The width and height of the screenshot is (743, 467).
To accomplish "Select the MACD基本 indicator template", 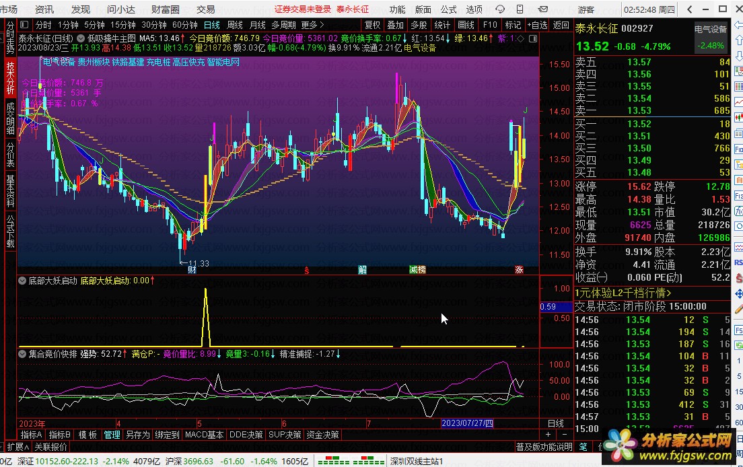I will [x=204, y=434].
